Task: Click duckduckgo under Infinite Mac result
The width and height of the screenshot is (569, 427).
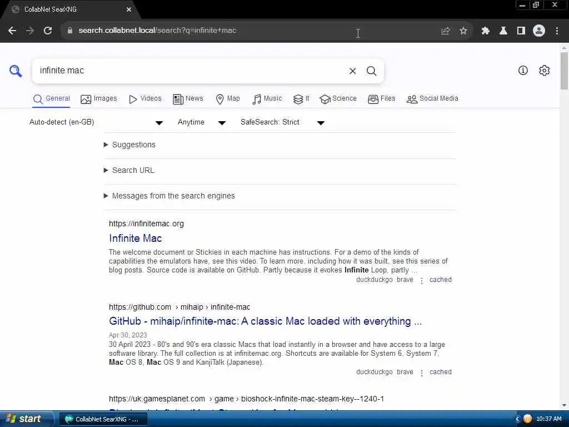Action: tap(375, 280)
